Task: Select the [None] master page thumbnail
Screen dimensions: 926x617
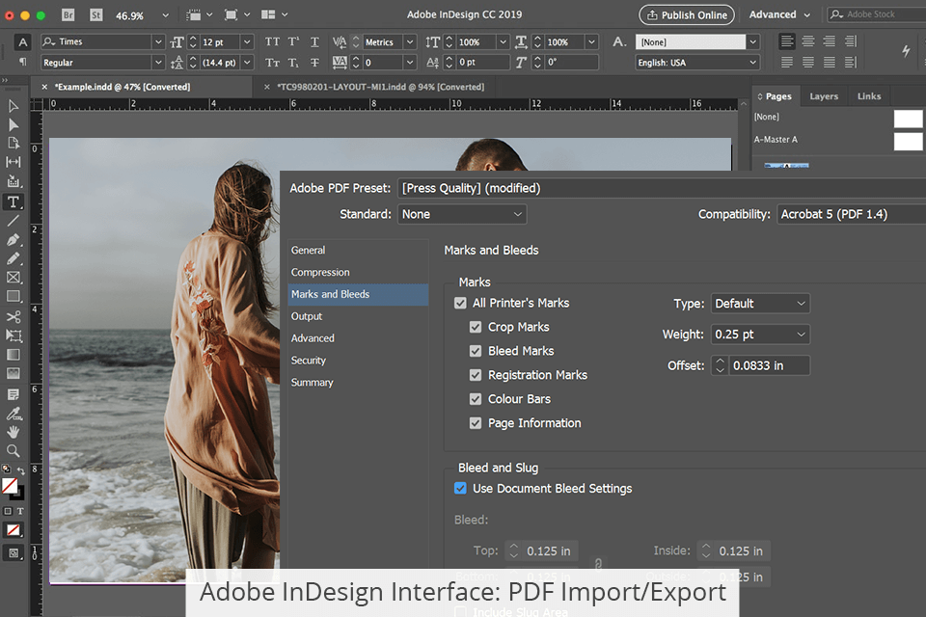Action: click(909, 119)
